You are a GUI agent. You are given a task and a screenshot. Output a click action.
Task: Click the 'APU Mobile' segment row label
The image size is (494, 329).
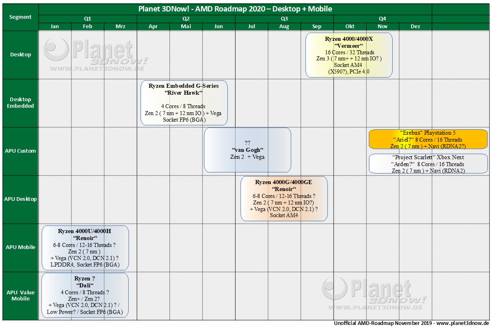coord(20,247)
